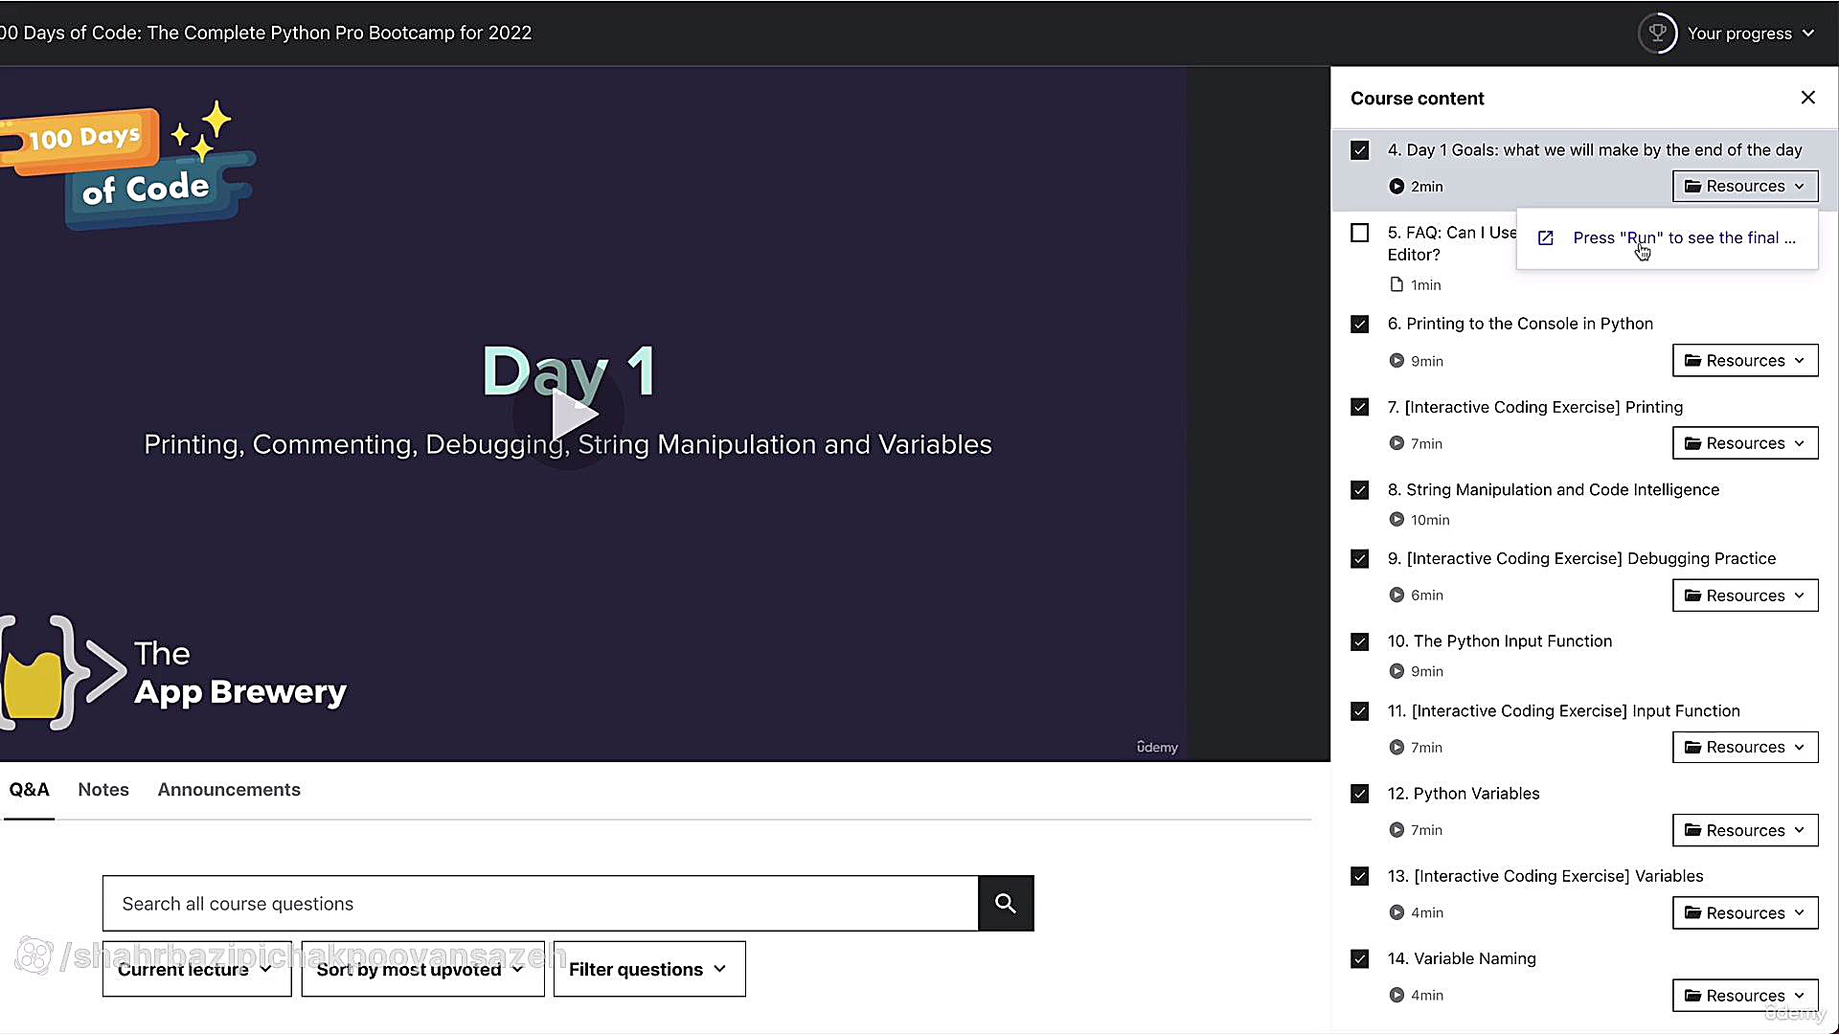Toggle the checkbox for lecture 7 Printing exercise
The image size is (1839, 1034).
(1359, 407)
